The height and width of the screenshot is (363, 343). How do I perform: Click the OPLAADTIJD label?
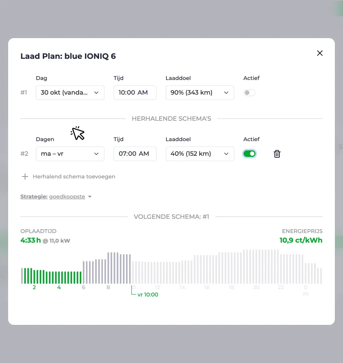pos(38,231)
